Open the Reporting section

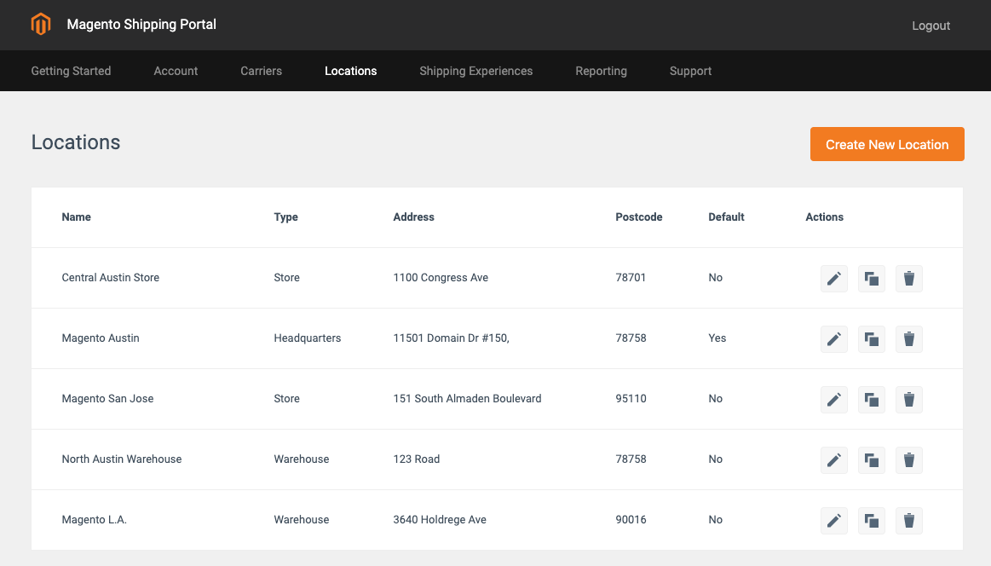tap(601, 71)
